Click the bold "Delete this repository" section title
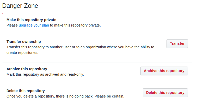 [26, 91]
